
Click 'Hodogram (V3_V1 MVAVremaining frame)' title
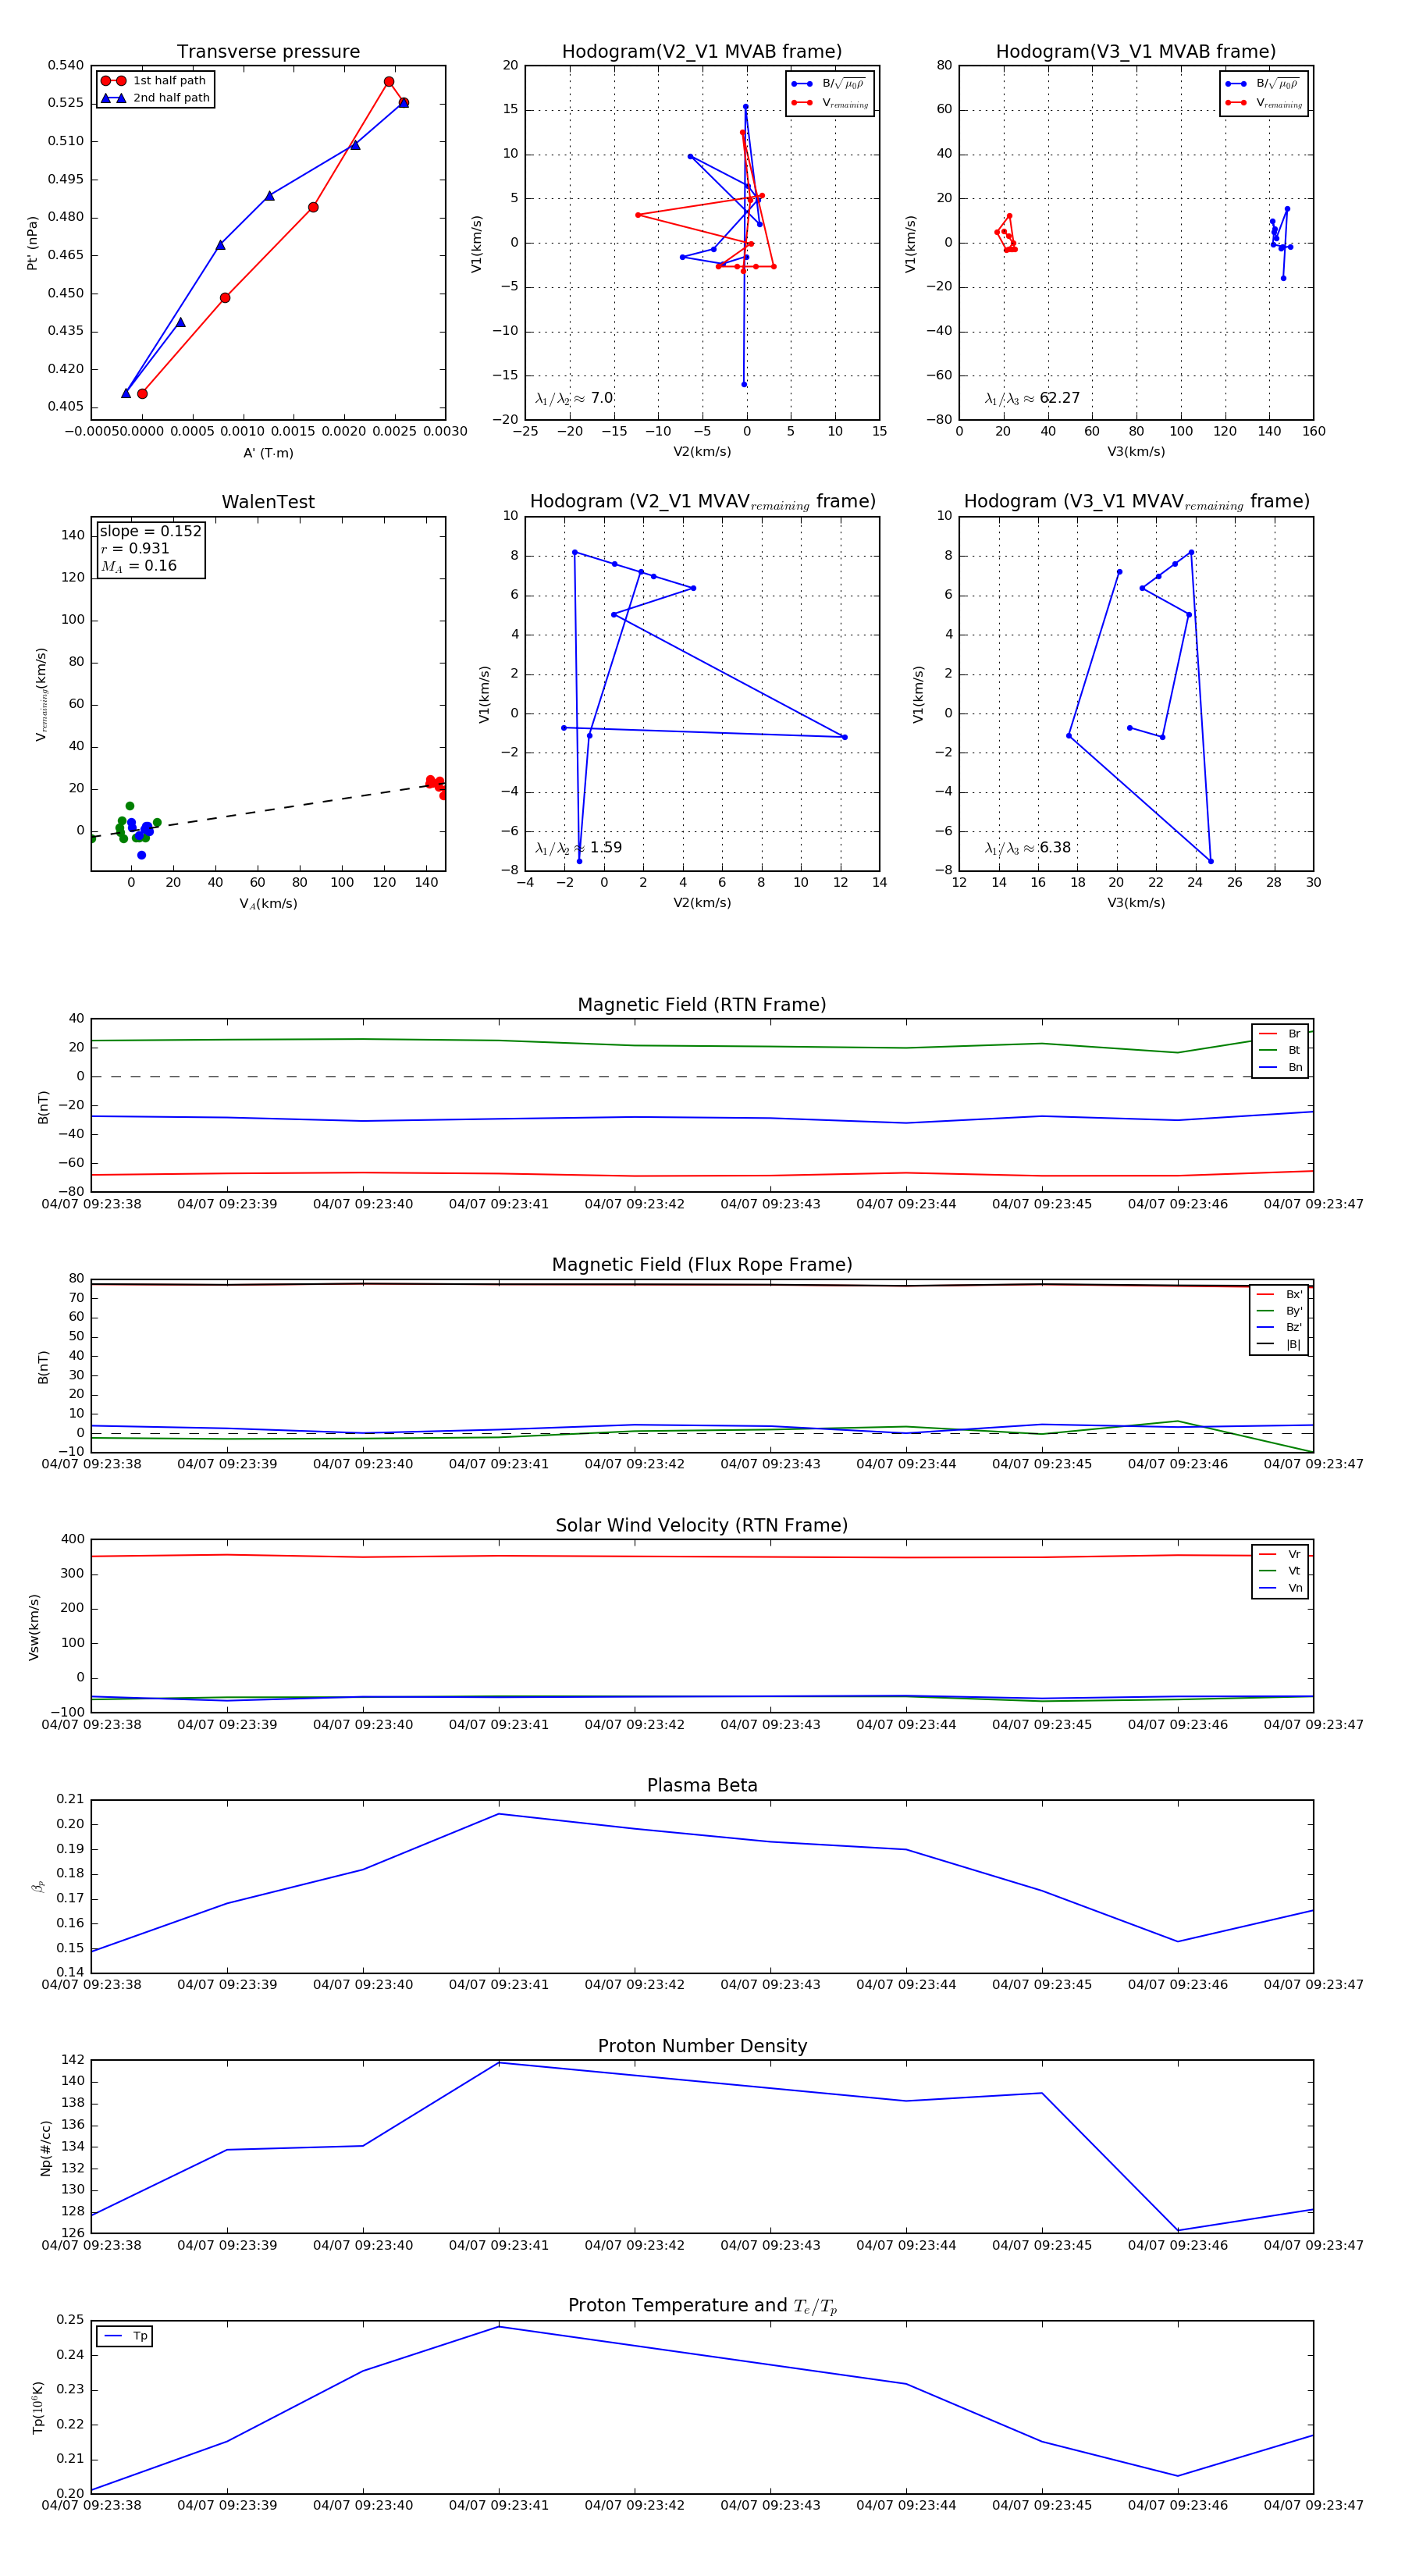pos(1136,502)
